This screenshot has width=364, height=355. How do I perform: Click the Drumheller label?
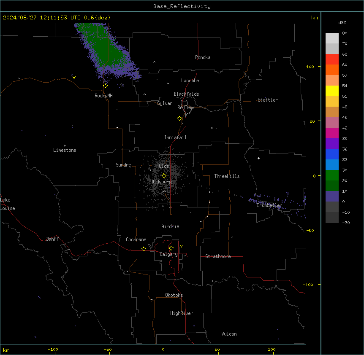tap(269, 205)
